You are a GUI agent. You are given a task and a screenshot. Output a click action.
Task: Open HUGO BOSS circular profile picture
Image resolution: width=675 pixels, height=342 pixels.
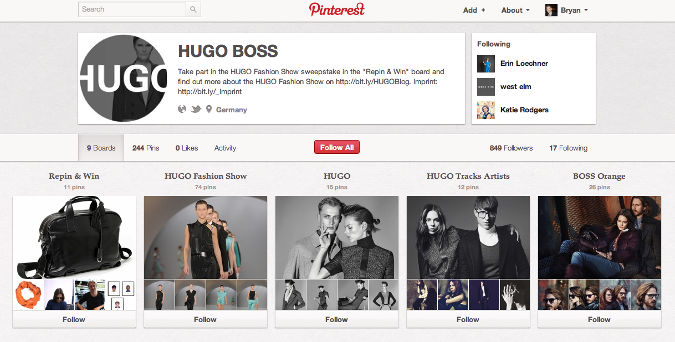pos(124,78)
